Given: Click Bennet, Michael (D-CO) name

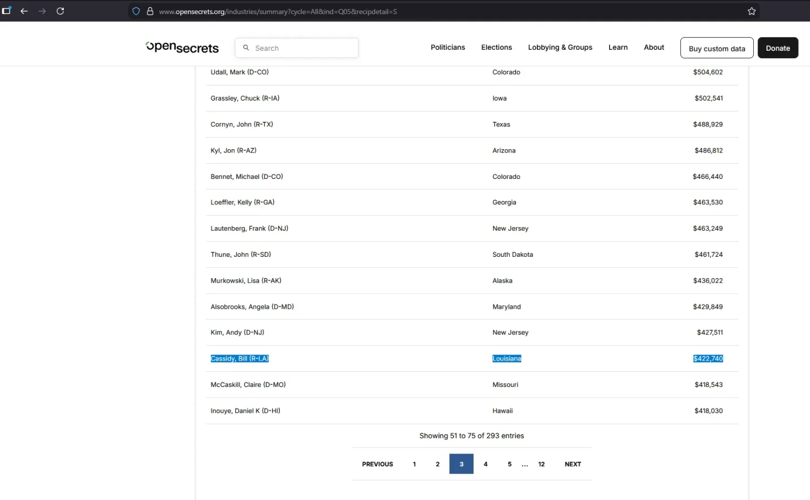Looking at the screenshot, I should [247, 177].
